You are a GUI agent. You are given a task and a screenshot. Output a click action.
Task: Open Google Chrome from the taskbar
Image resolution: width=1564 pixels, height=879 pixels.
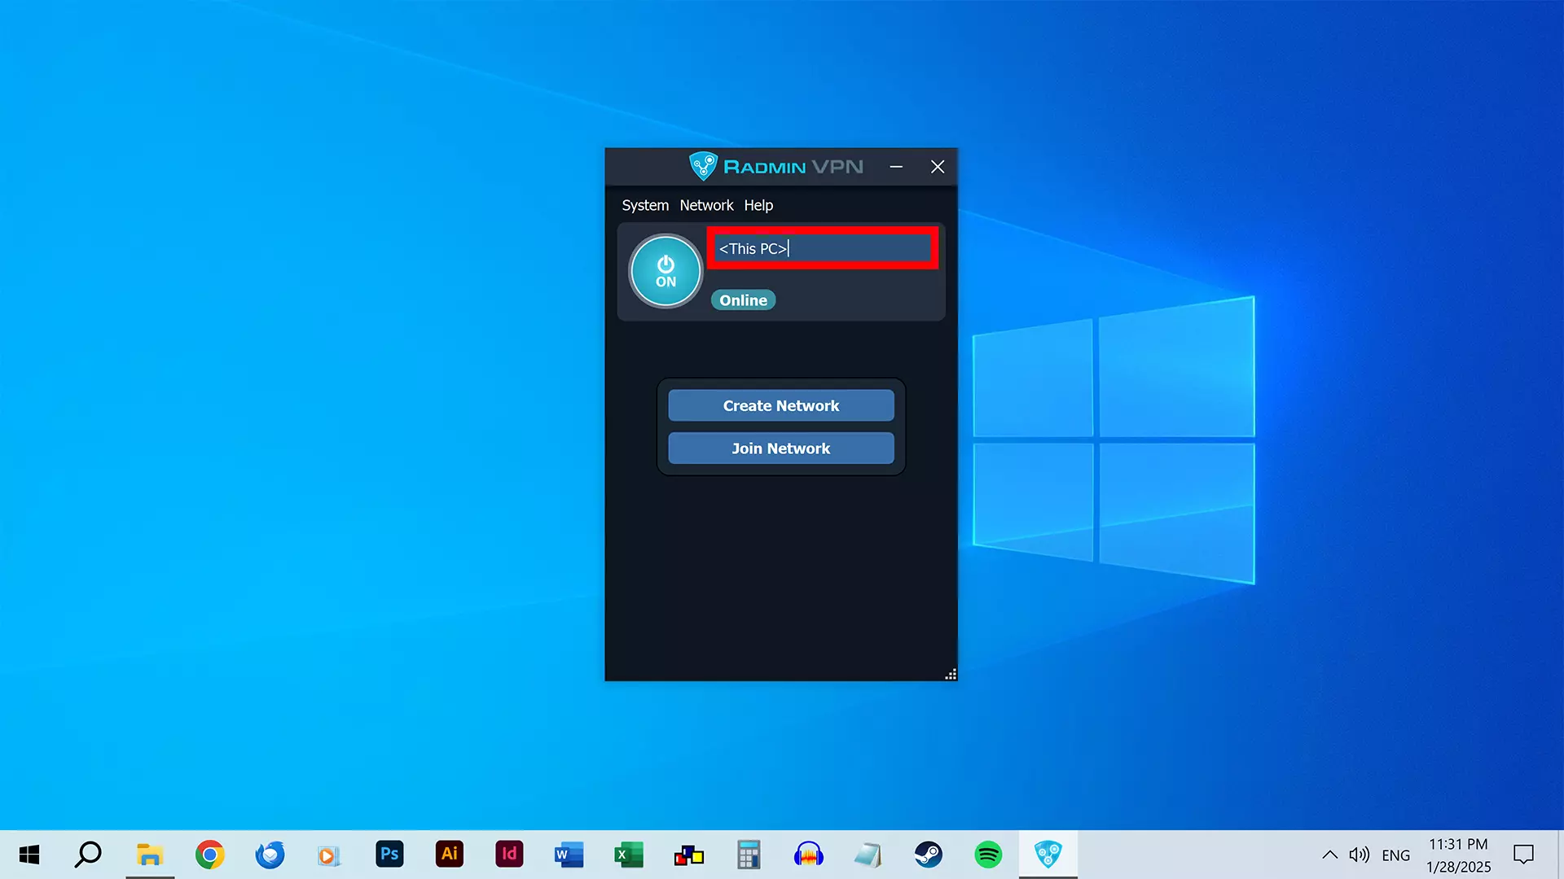[x=209, y=855]
